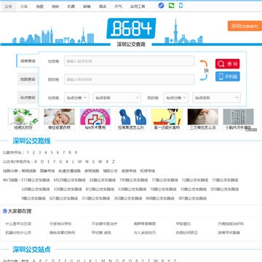
Task: Click the blue link-chain icon in top bar
Action: click(x=161, y=6)
